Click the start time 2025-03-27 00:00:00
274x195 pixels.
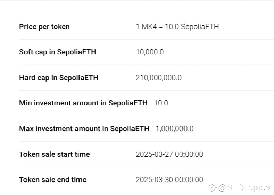coord(169,154)
